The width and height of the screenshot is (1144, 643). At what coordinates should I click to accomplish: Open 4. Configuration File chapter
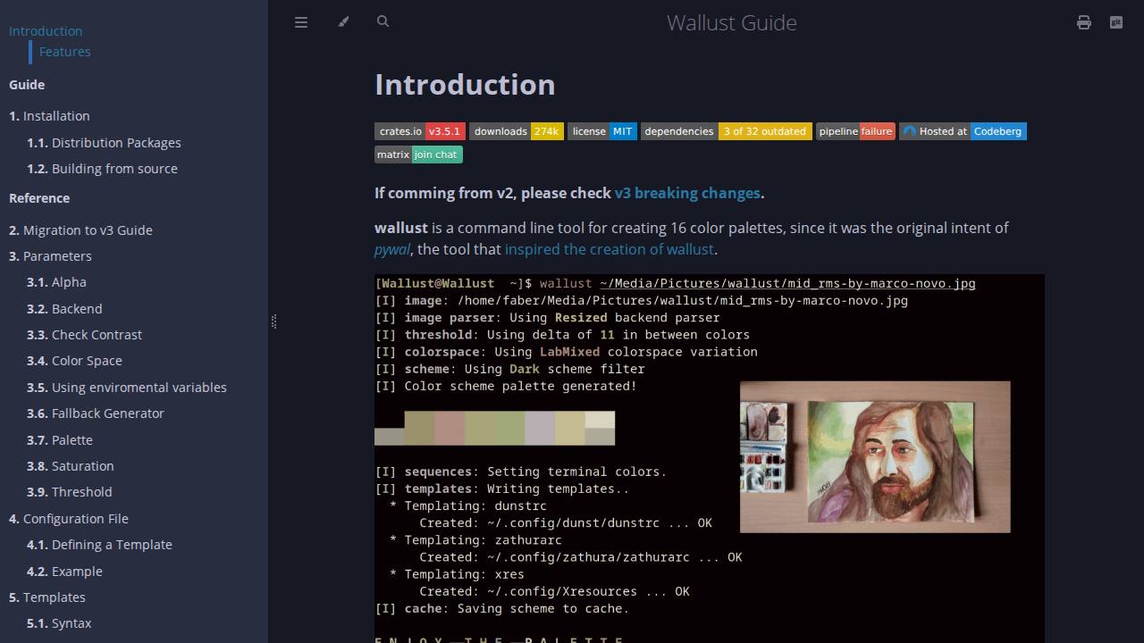69,519
